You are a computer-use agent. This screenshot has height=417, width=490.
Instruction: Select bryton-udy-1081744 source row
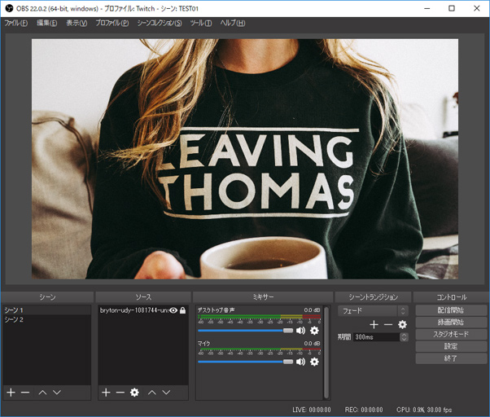point(143,310)
